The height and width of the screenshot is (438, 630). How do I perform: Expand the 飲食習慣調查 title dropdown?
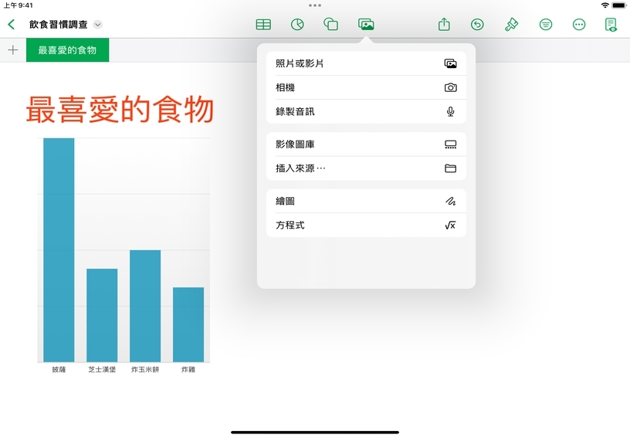[x=97, y=25]
